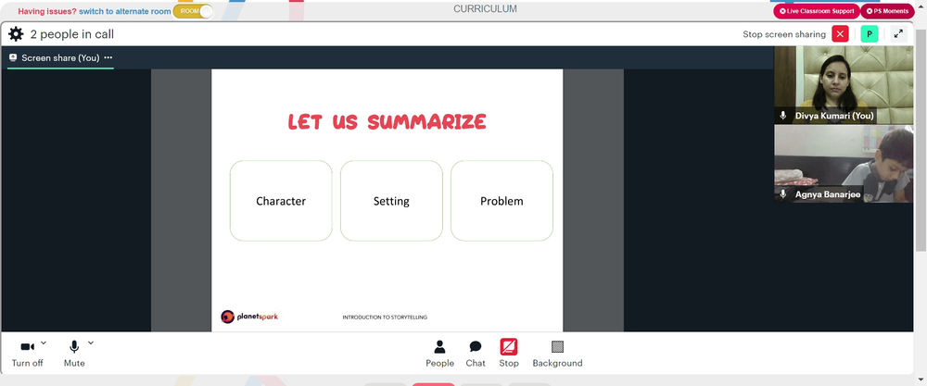Click the Problem box on slide

(502, 201)
